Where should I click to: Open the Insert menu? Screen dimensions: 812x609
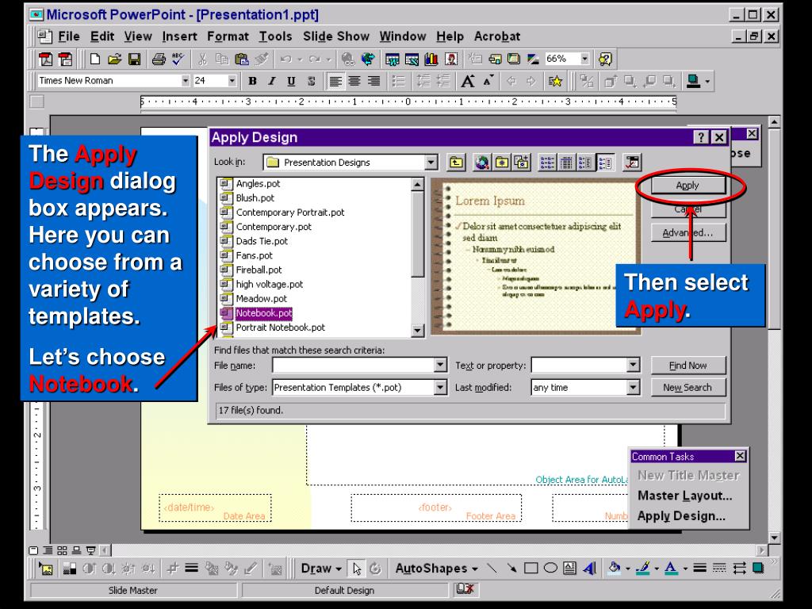[x=179, y=36]
